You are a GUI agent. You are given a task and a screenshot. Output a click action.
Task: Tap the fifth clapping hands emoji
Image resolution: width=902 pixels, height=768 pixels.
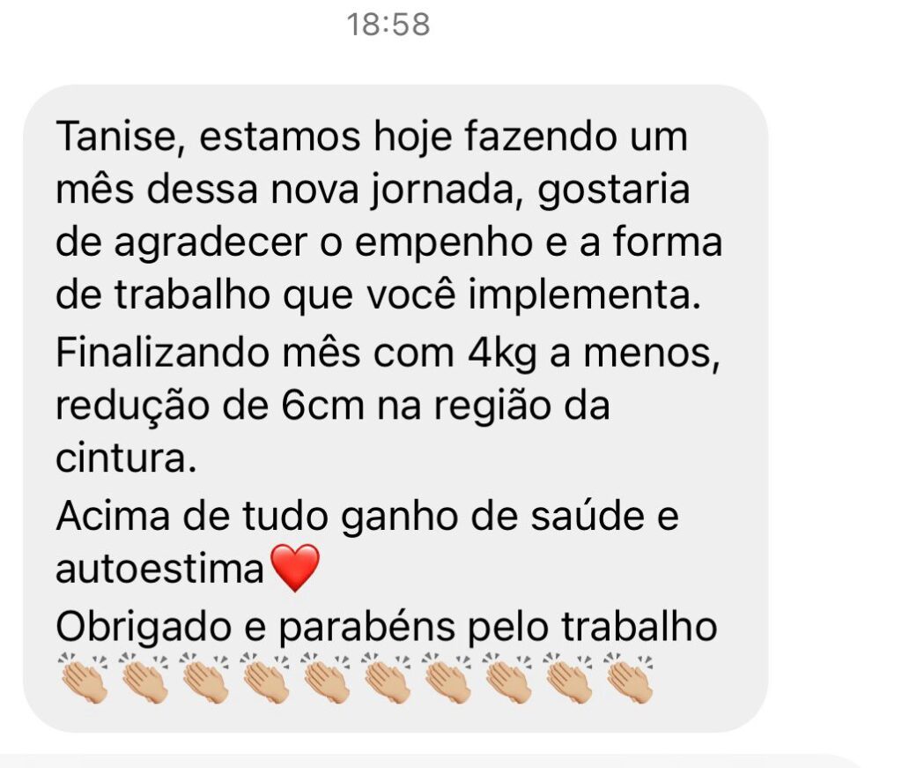pyautogui.click(x=326, y=678)
